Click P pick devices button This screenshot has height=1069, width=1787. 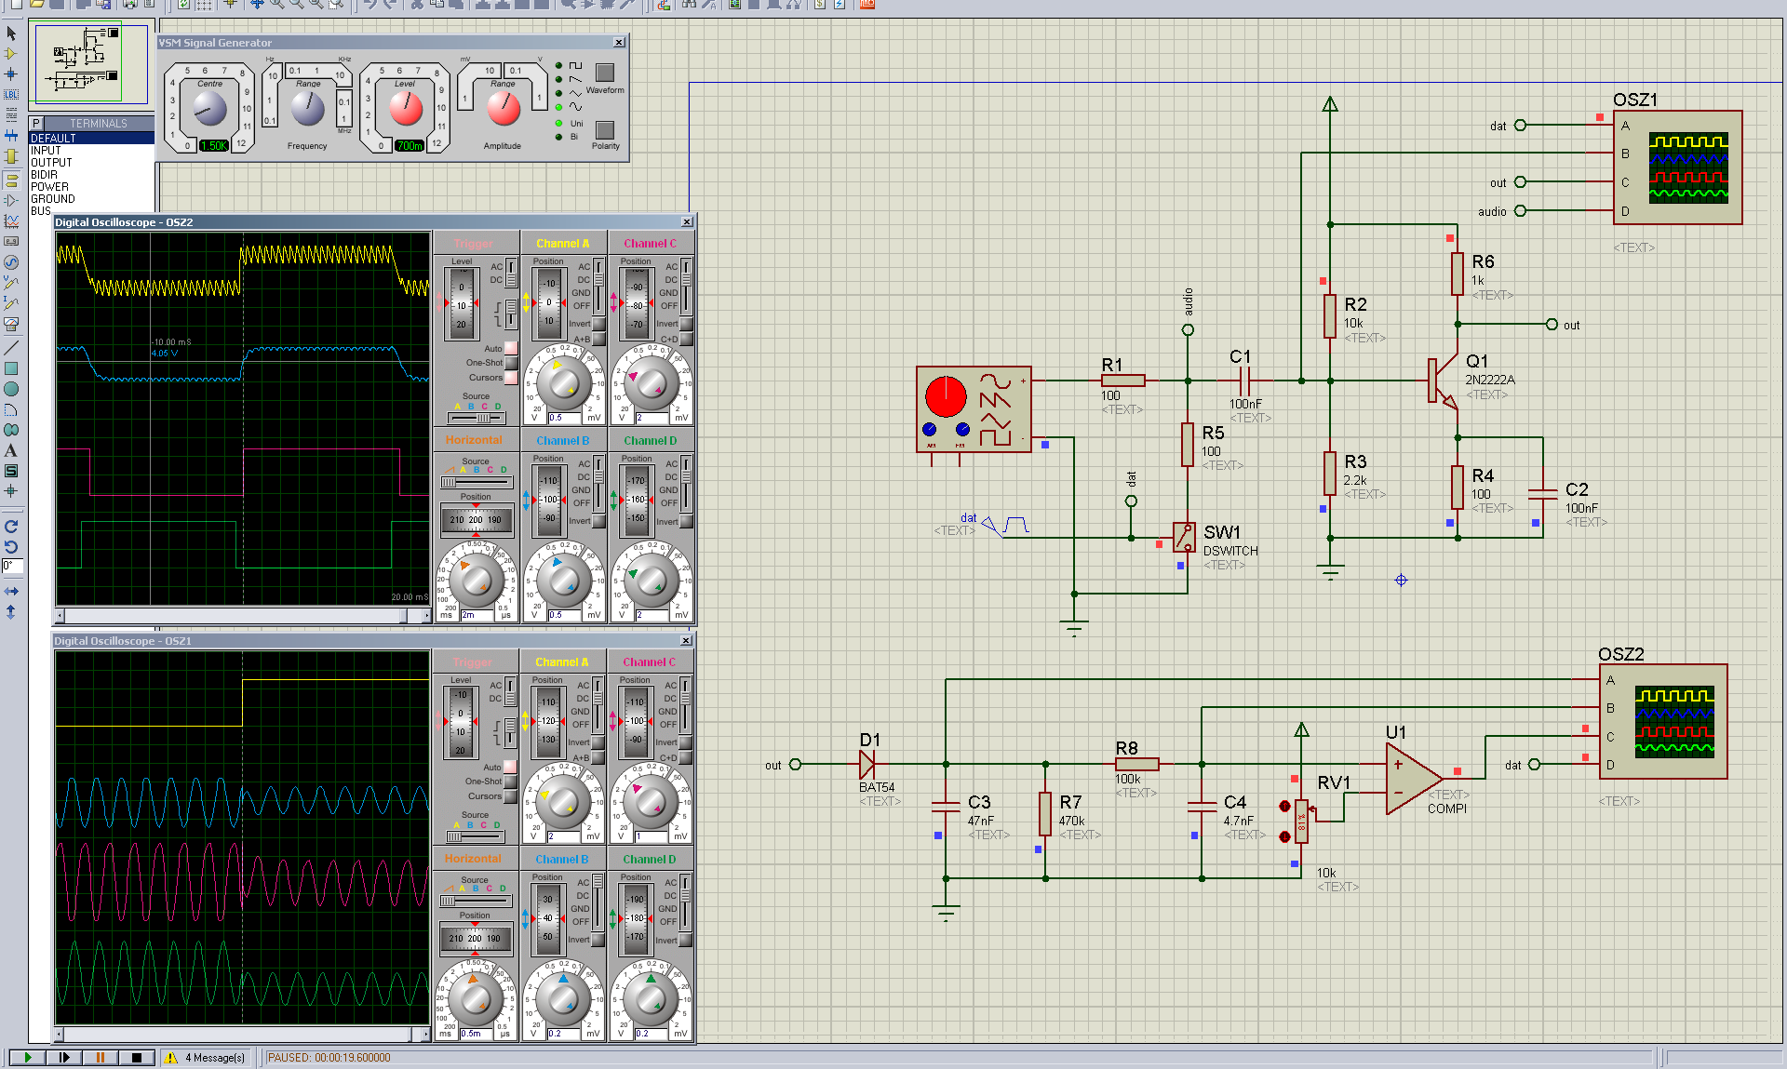(x=36, y=123)
